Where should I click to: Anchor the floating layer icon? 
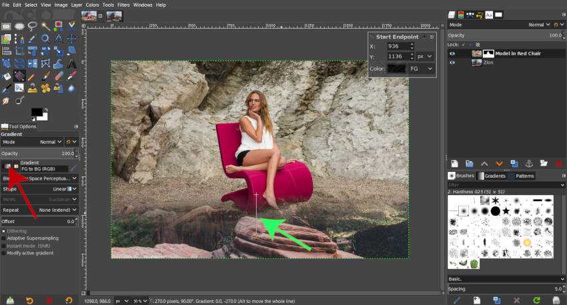coord(529,163)
